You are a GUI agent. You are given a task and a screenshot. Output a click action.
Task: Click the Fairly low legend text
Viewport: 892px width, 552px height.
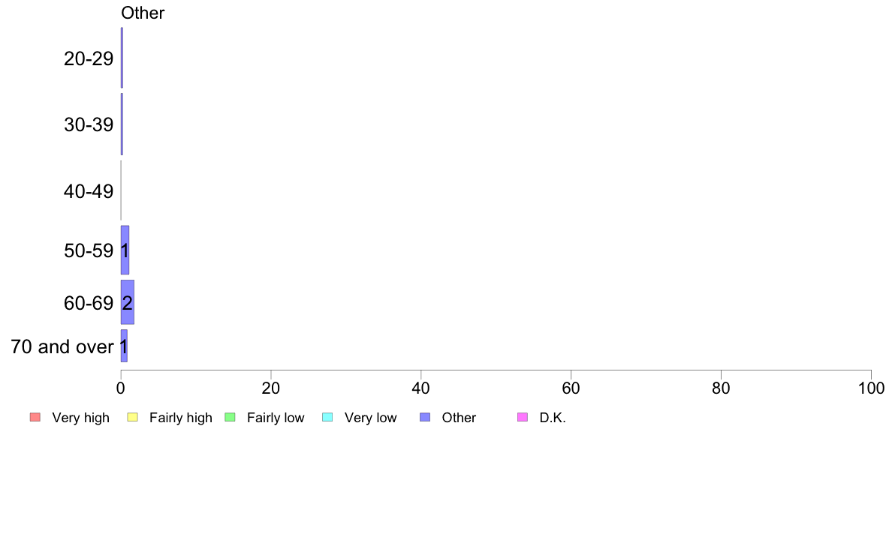(x=276, y=418)
